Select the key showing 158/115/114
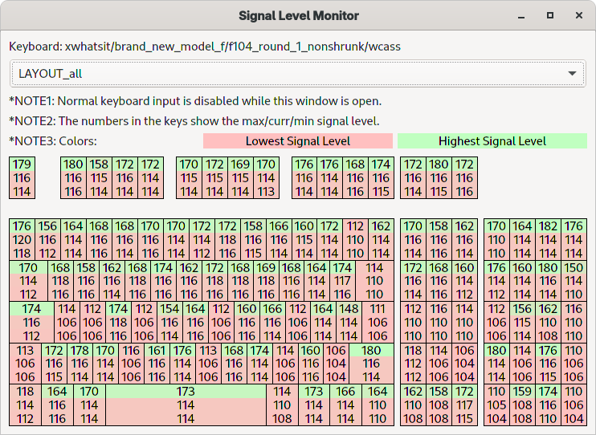The width and height of the screenshot is (596, 435). point(100,178)
